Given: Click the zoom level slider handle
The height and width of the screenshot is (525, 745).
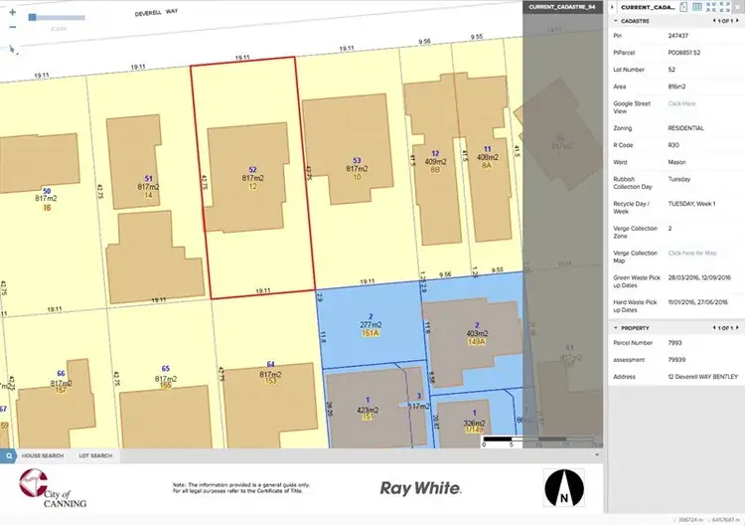Looking at the screenshot, I should (x=33, y=18).
